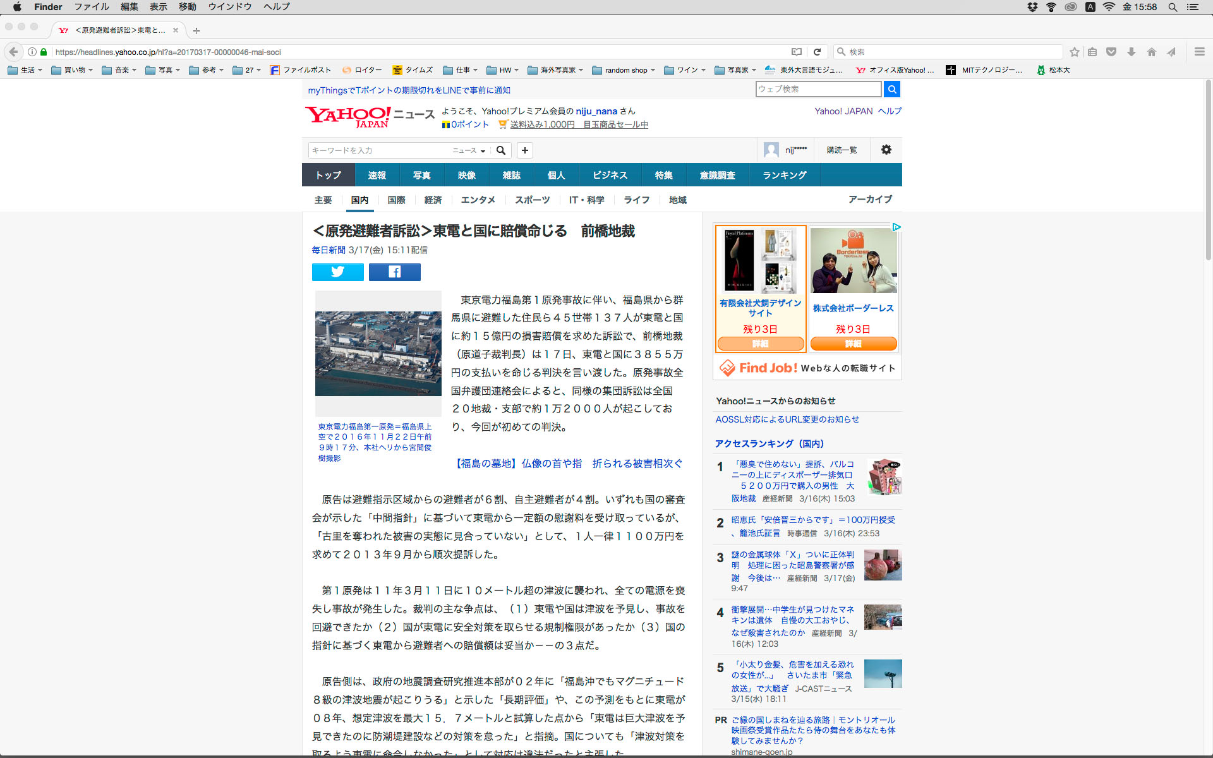The width and height of the screenshot is (1213, 758).
Task: Toggle reader view icon in address bar
Action: click(x=797, y=52)
